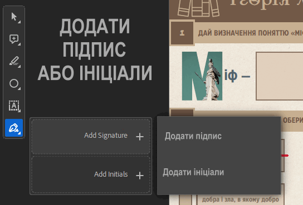The width and height of the screenshot is (303, 205).
Task: Click plus icon beside Add Signature
Action: click(140, 137)
